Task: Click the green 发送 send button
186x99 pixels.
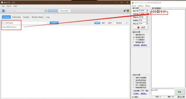Action: pos(179,92)
